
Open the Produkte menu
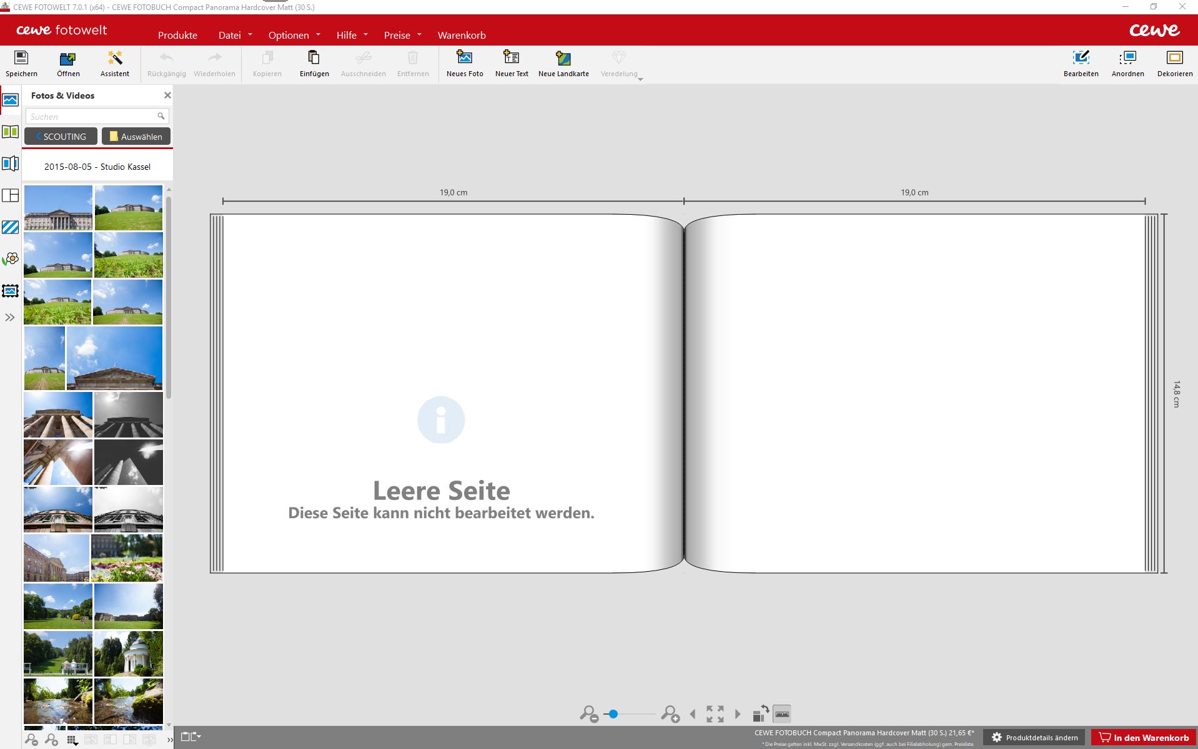point(177,35)
